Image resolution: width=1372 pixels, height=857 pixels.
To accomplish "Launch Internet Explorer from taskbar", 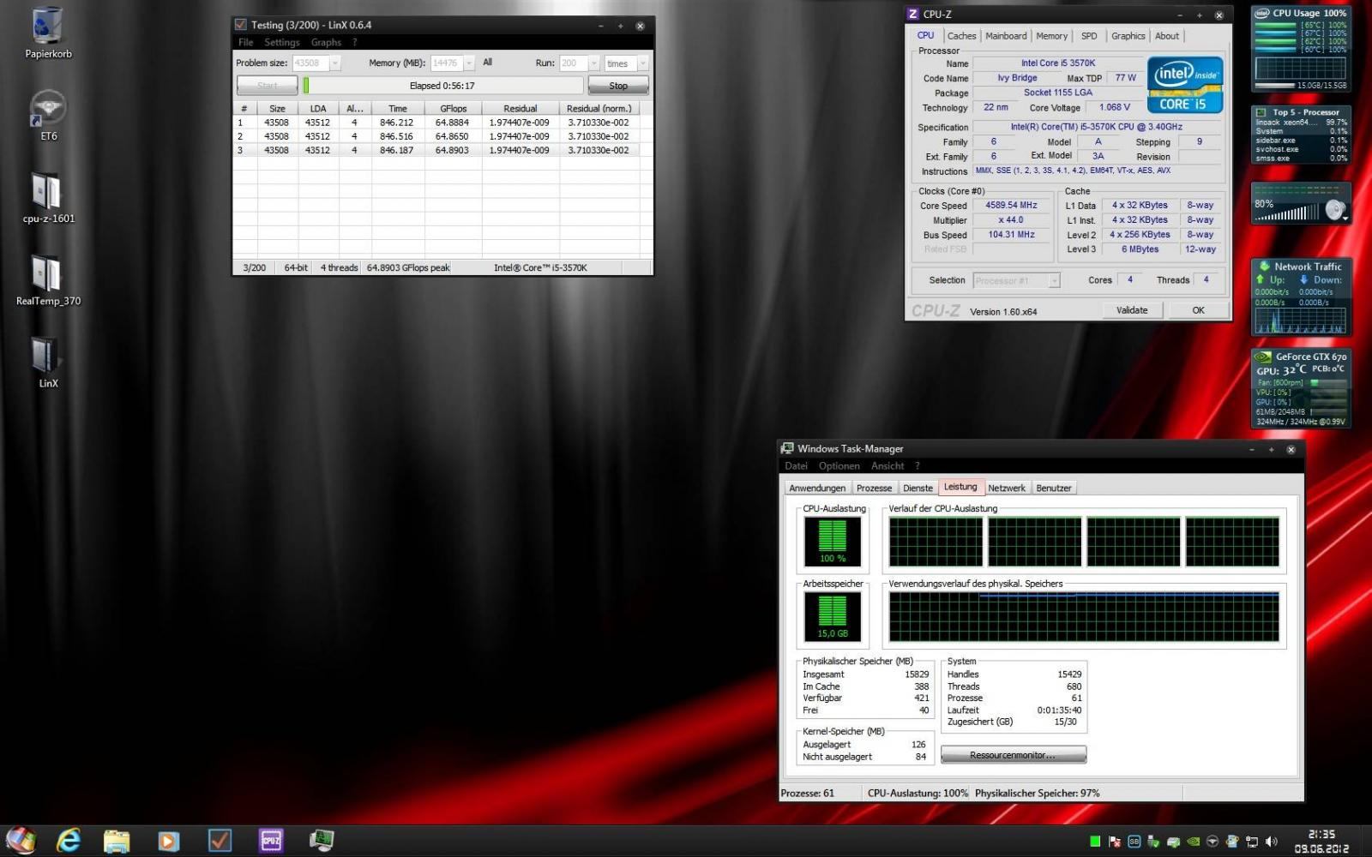I will pos(69,841).
